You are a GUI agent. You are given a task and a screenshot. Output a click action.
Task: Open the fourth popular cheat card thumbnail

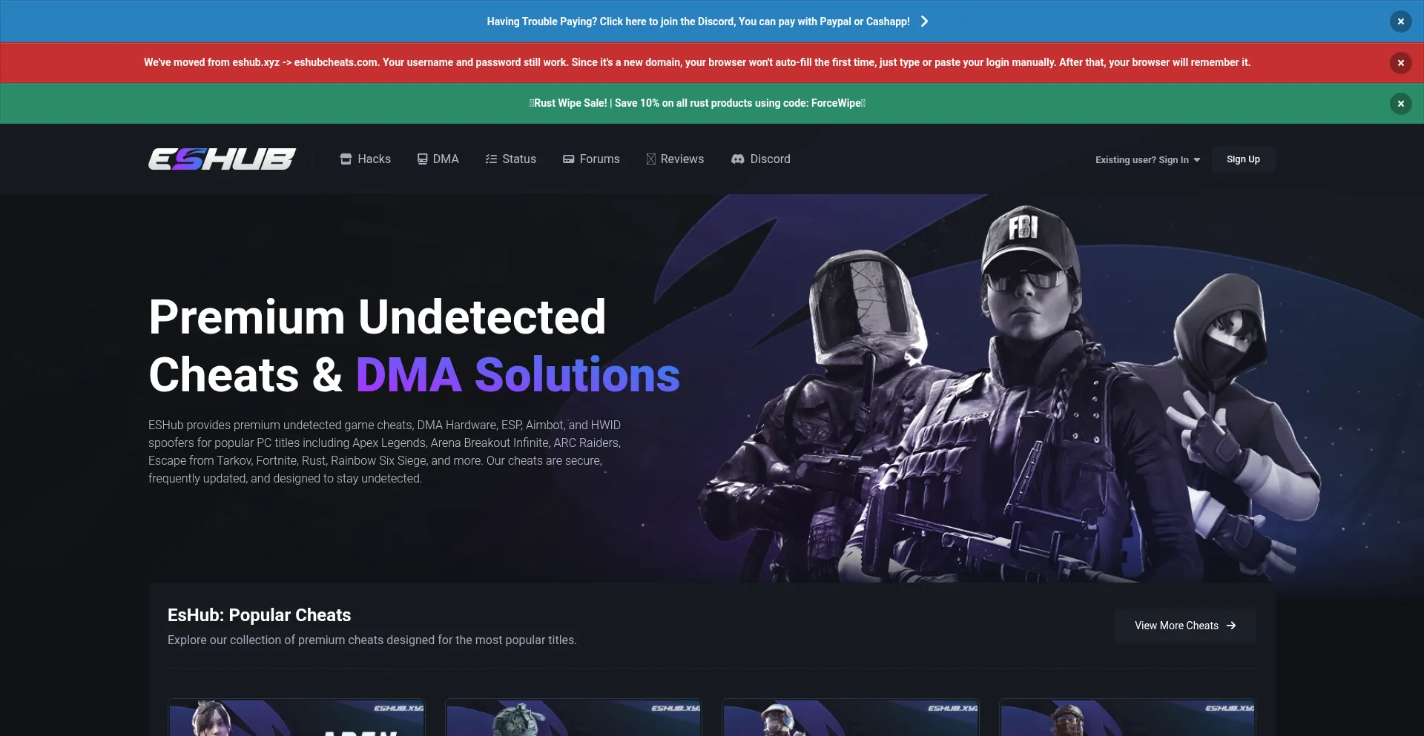(x=1127, y=717)
